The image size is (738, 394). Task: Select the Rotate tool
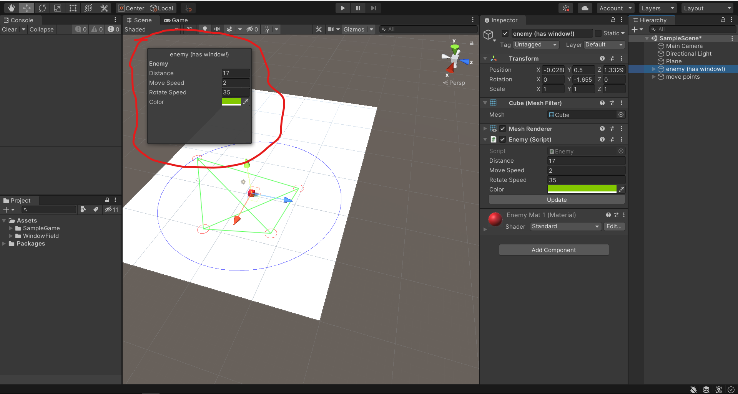pyautogui.click(x=42, y=8)
